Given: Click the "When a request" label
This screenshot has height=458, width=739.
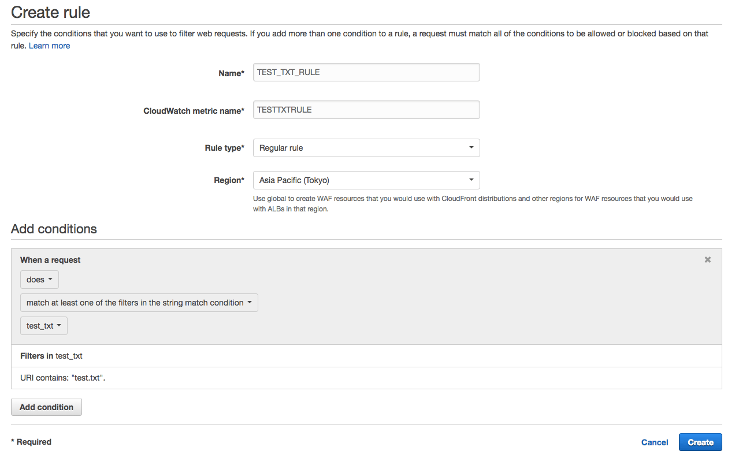Looking at the screenshot, I should click(x=50, y=260).
